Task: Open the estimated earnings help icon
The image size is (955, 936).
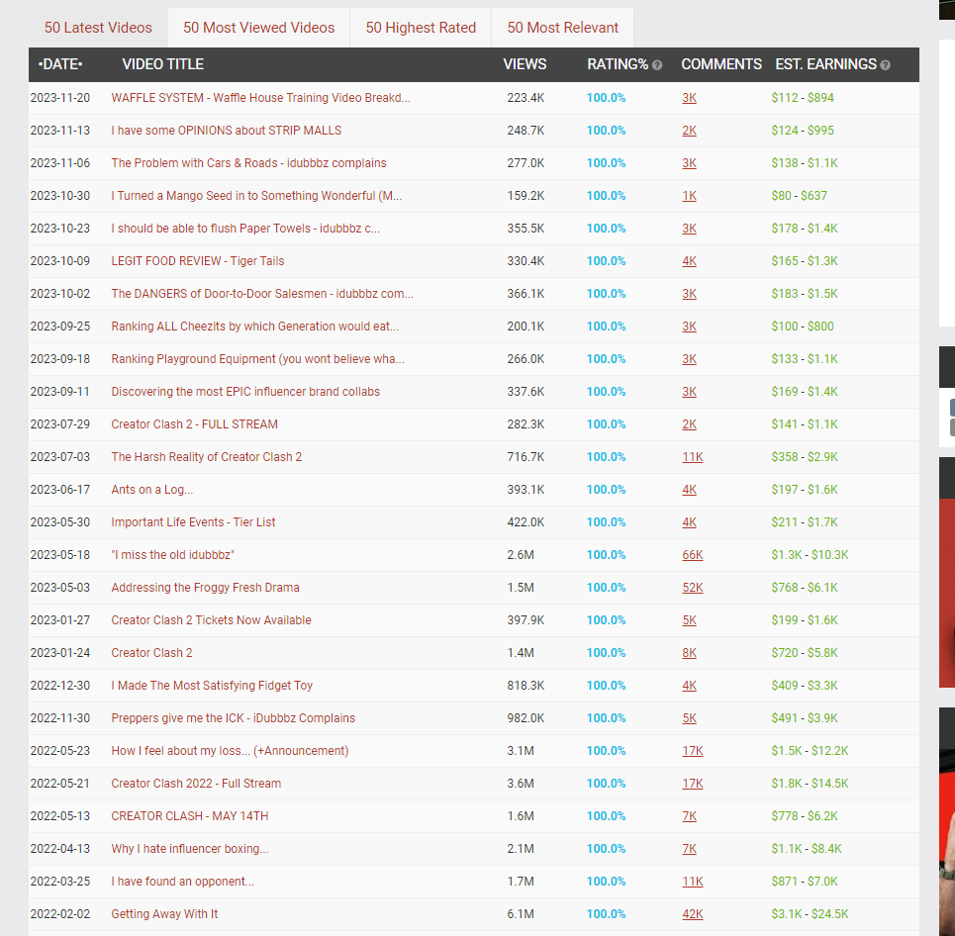Action: (885, 65)
